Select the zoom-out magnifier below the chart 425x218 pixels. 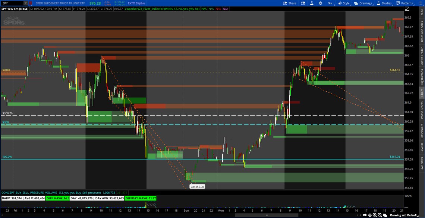pos(380,215)
